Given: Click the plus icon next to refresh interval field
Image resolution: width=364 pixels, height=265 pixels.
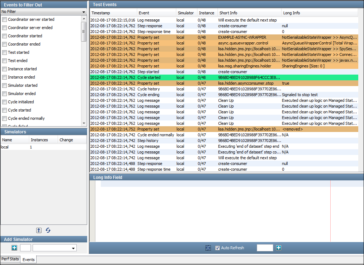Looking at the screenshot, I should (279, 248).
